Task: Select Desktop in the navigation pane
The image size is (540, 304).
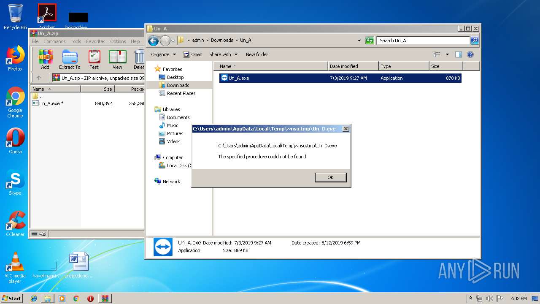Action: [171, 77]
